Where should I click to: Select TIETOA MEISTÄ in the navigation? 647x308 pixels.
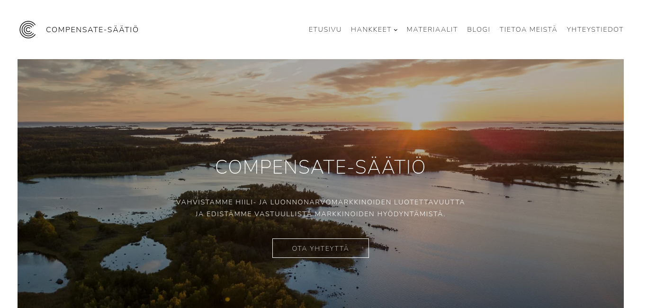pyautogui.click(x=528, y=29)
